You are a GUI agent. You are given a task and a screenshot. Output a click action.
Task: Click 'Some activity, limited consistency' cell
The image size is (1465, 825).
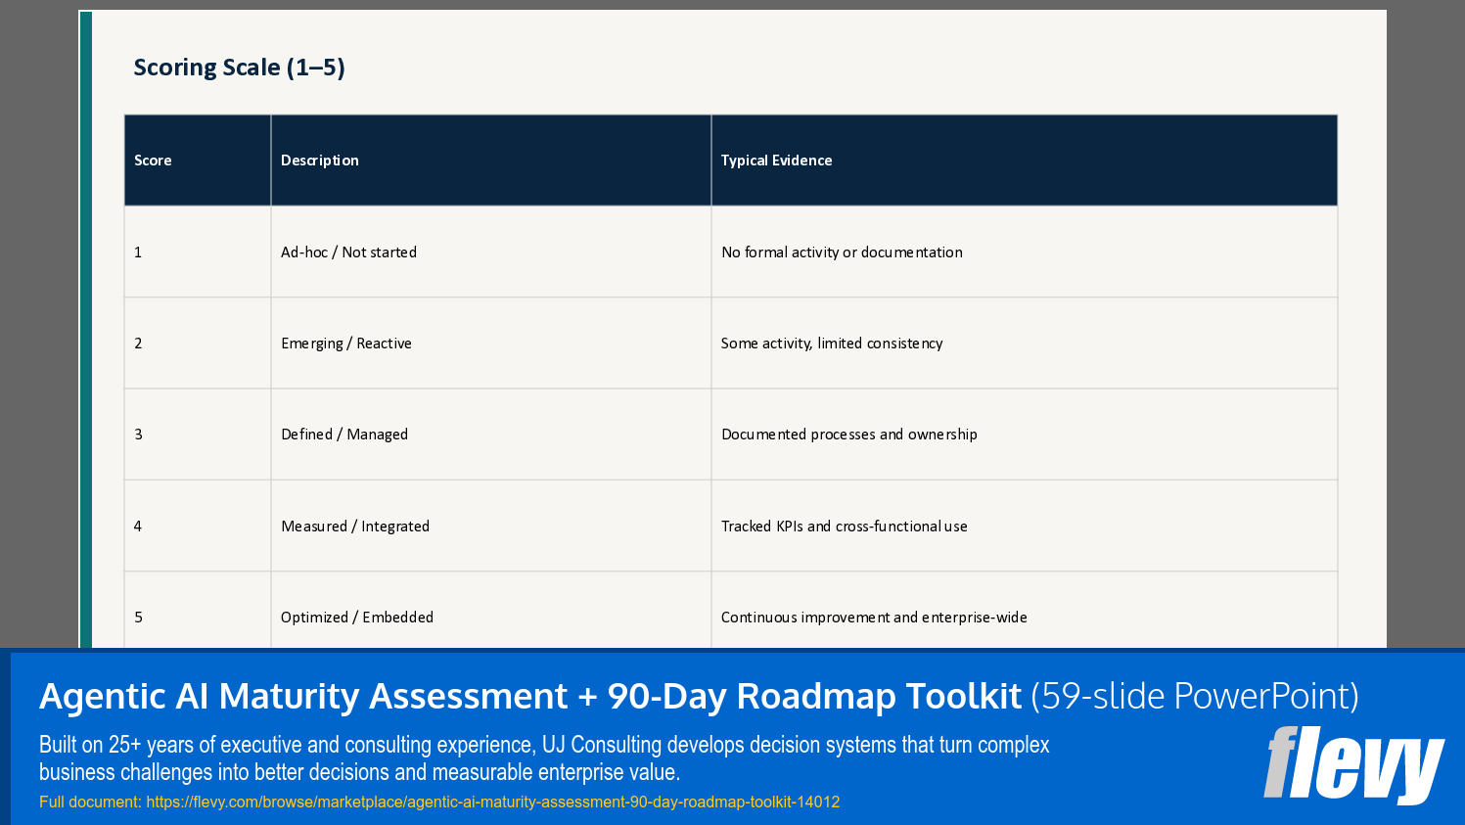[x=1025, y=344]
